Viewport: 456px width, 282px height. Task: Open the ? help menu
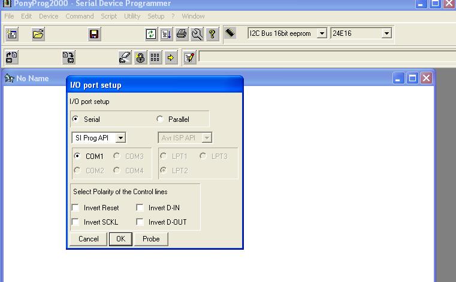173,16
